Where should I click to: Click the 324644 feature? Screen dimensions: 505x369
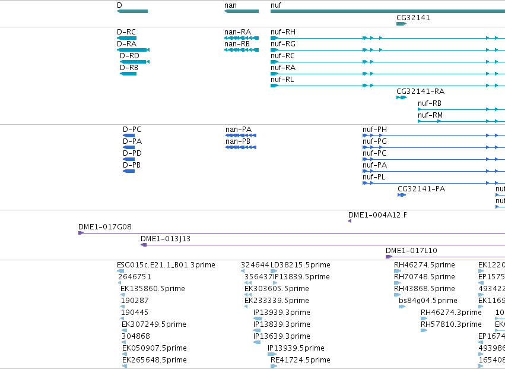click(243, 271)
